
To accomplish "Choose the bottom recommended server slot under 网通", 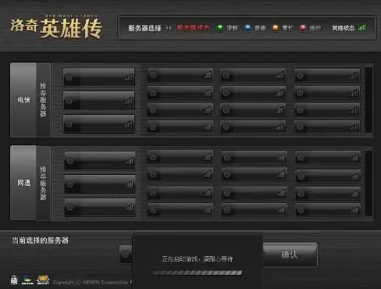I will (100, 208).
